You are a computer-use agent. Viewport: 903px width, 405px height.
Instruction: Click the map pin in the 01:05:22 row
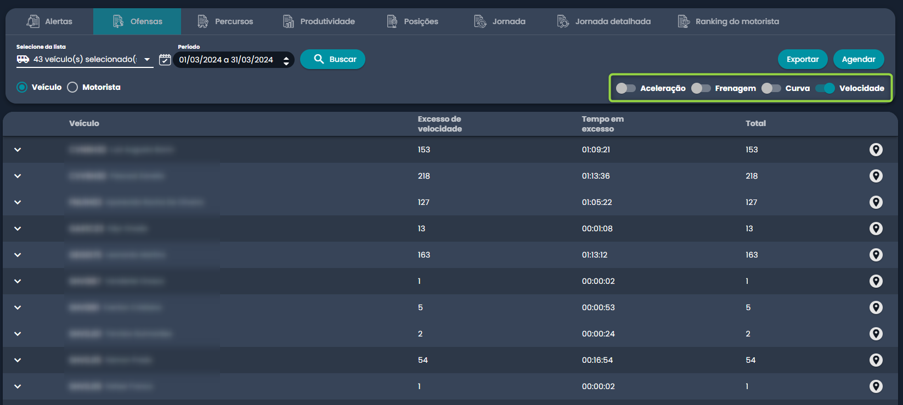coord(876,202)
